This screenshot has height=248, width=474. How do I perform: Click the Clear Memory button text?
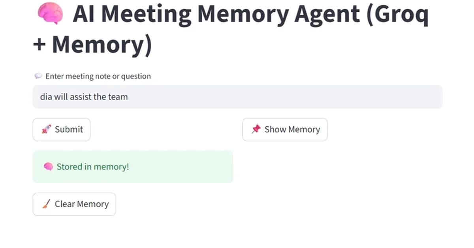(82, 204)
